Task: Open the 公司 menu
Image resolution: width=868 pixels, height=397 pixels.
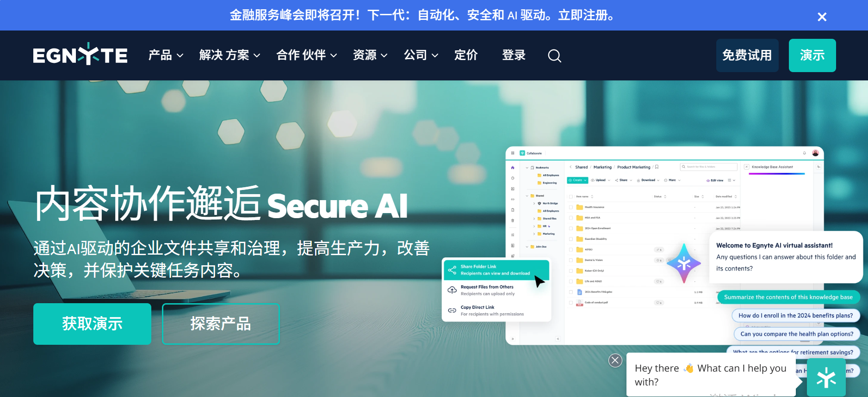Action: point(421,55)
